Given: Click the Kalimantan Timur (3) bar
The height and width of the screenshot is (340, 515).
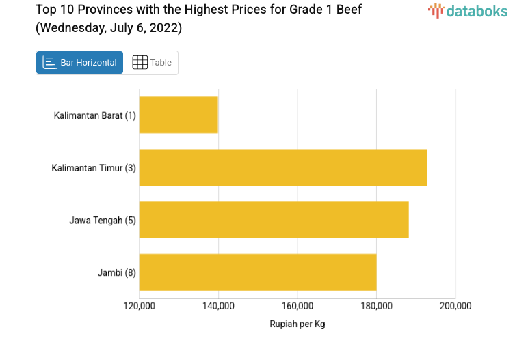Looking at the screenshot, I should tap(282, 167).
